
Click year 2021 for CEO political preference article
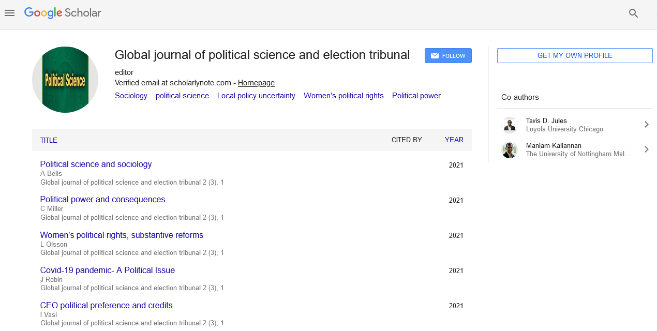pos(456,306)
